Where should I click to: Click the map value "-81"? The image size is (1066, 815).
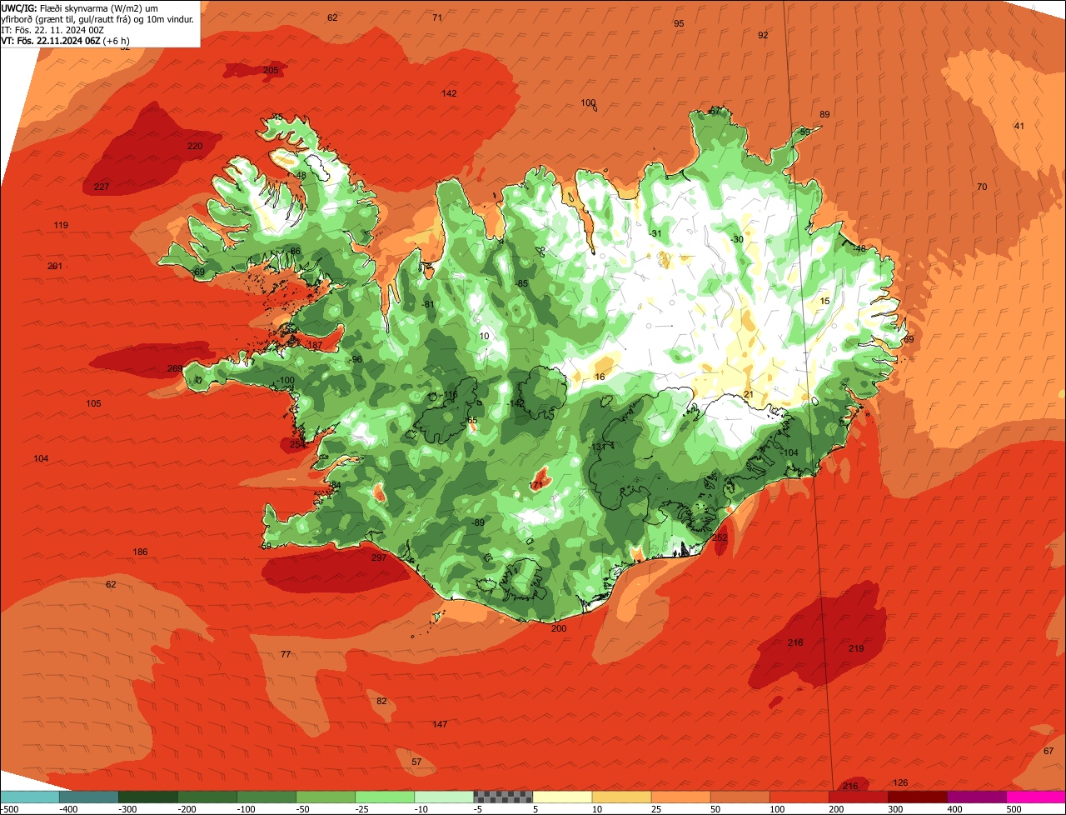[x=428, y=304]
